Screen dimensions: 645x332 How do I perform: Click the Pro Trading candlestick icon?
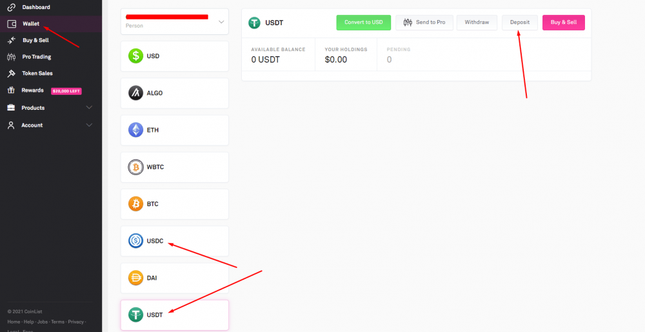(12, 57)
